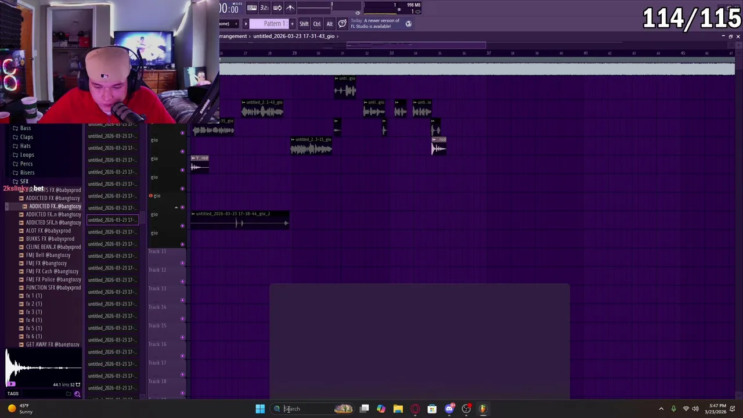Open Opera browser from taskbar

point(415,409)
